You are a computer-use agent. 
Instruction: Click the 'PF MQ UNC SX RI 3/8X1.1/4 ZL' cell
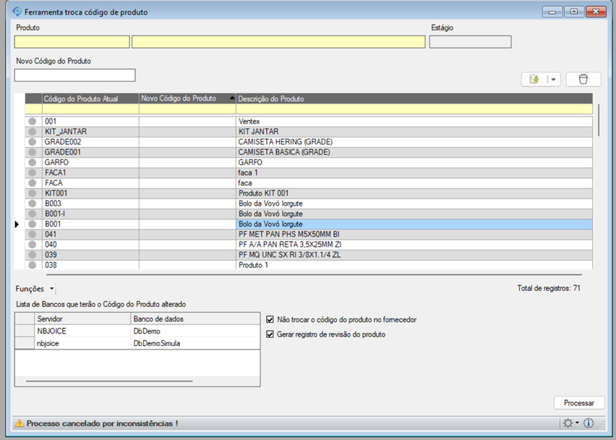pos(414,255)
